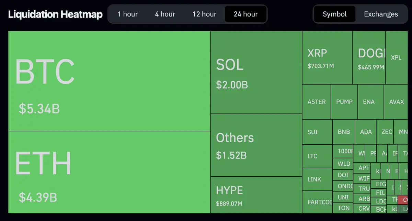This screenshot has width=412, height=221.
Task: Open the XPL heatmap tile
Action: 396,58
